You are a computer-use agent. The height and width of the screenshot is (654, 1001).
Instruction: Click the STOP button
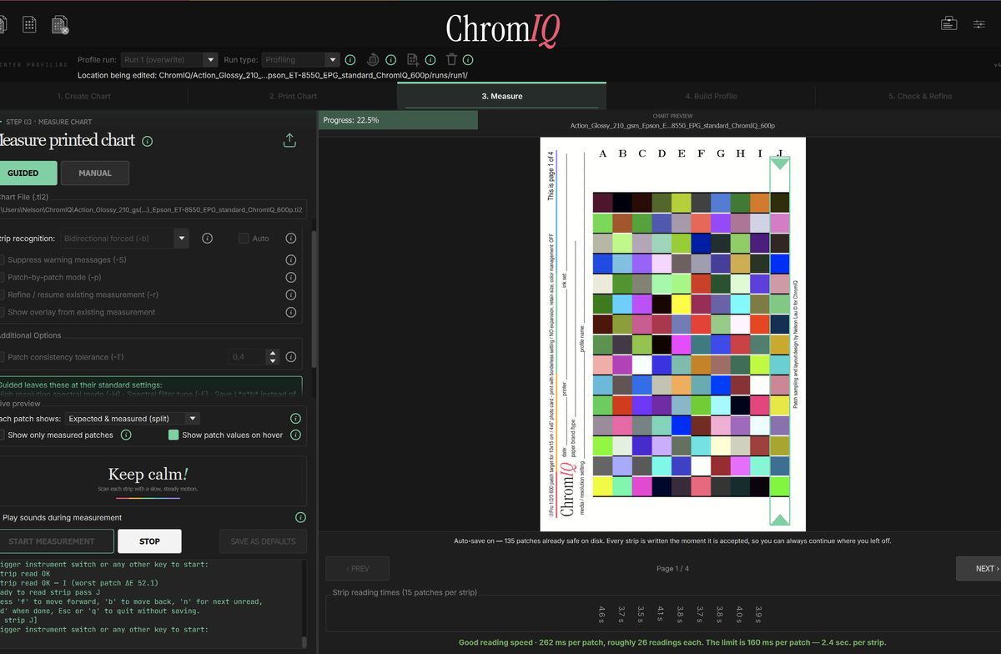[x=149, y=541]
